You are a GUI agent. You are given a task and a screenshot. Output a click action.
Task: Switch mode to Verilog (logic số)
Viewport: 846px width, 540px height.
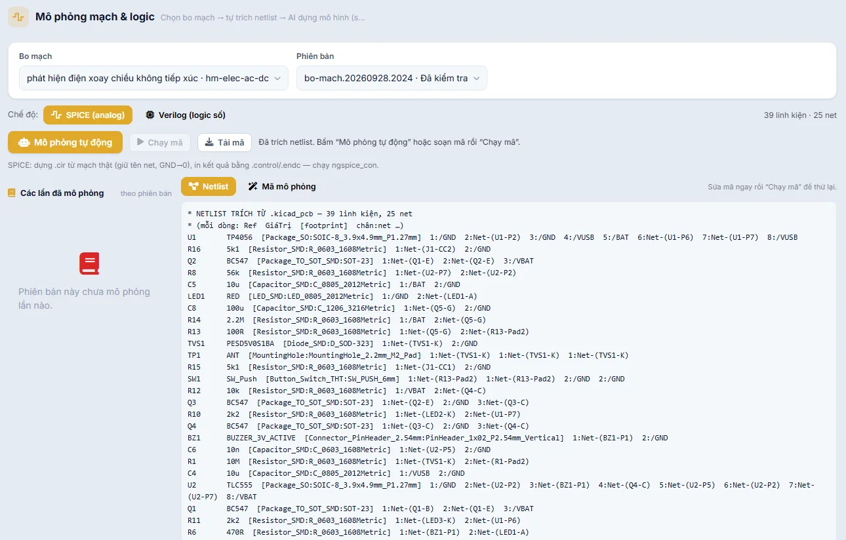[185, 115]
